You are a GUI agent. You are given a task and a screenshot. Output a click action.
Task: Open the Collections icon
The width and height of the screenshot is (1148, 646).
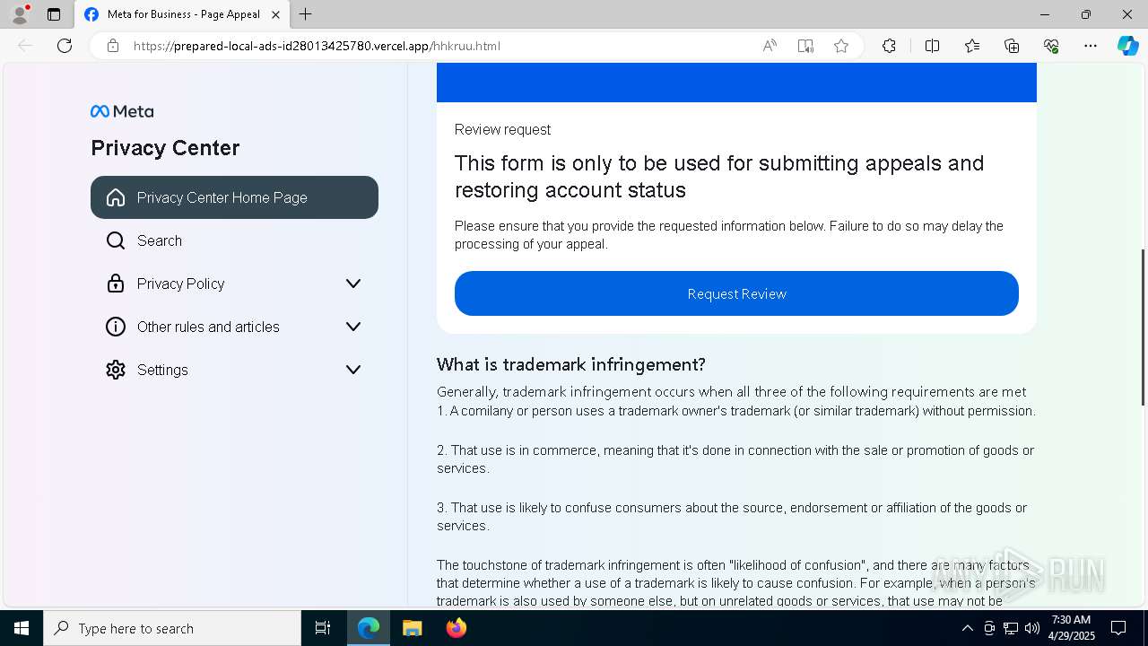coord(1012,46)
